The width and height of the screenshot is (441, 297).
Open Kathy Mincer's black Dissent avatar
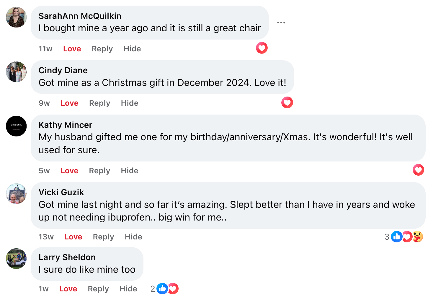click(16, 126)
